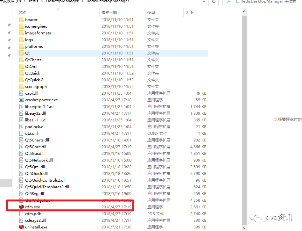Click the capi.dll file icon
302x231 pixels.
[21, 93]
